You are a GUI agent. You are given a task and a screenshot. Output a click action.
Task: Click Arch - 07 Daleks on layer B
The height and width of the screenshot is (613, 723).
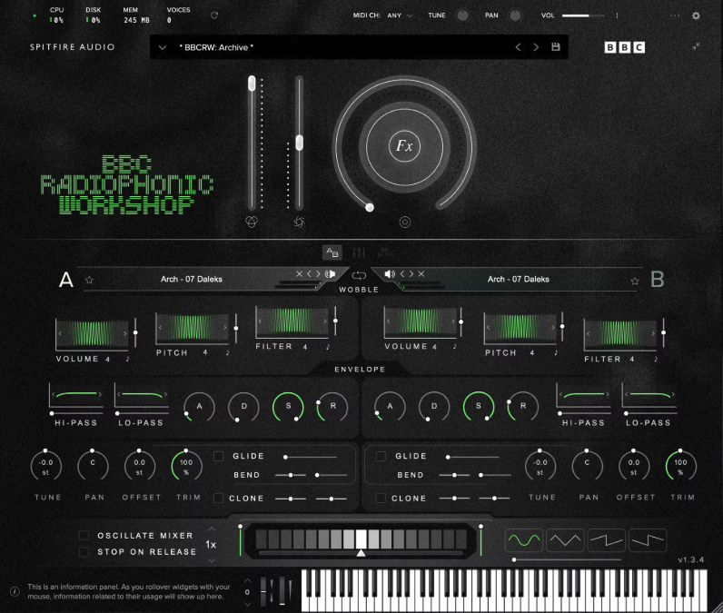point(519,280)
